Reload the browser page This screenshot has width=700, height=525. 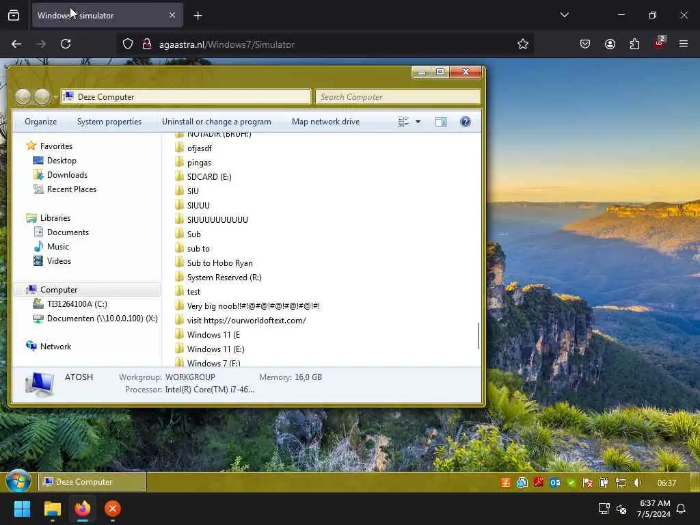point(66,44)
